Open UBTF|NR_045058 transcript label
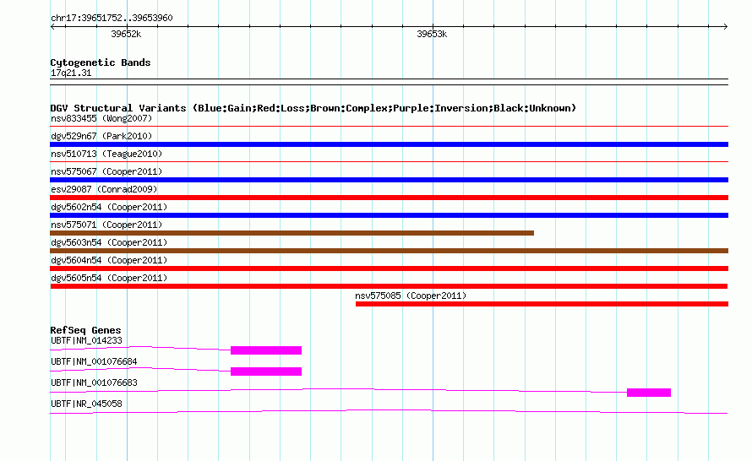Screen dimensions: 752x461 click(x=86, y=404)
